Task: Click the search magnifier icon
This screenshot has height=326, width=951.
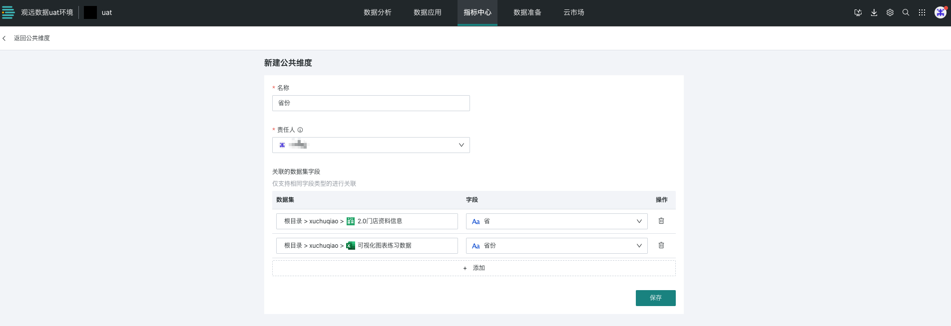Action: tap(906, 13)
